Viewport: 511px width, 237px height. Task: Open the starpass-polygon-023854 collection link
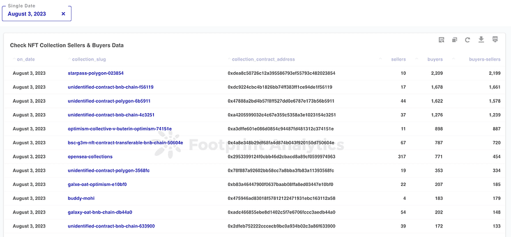(x=96, y=73)
